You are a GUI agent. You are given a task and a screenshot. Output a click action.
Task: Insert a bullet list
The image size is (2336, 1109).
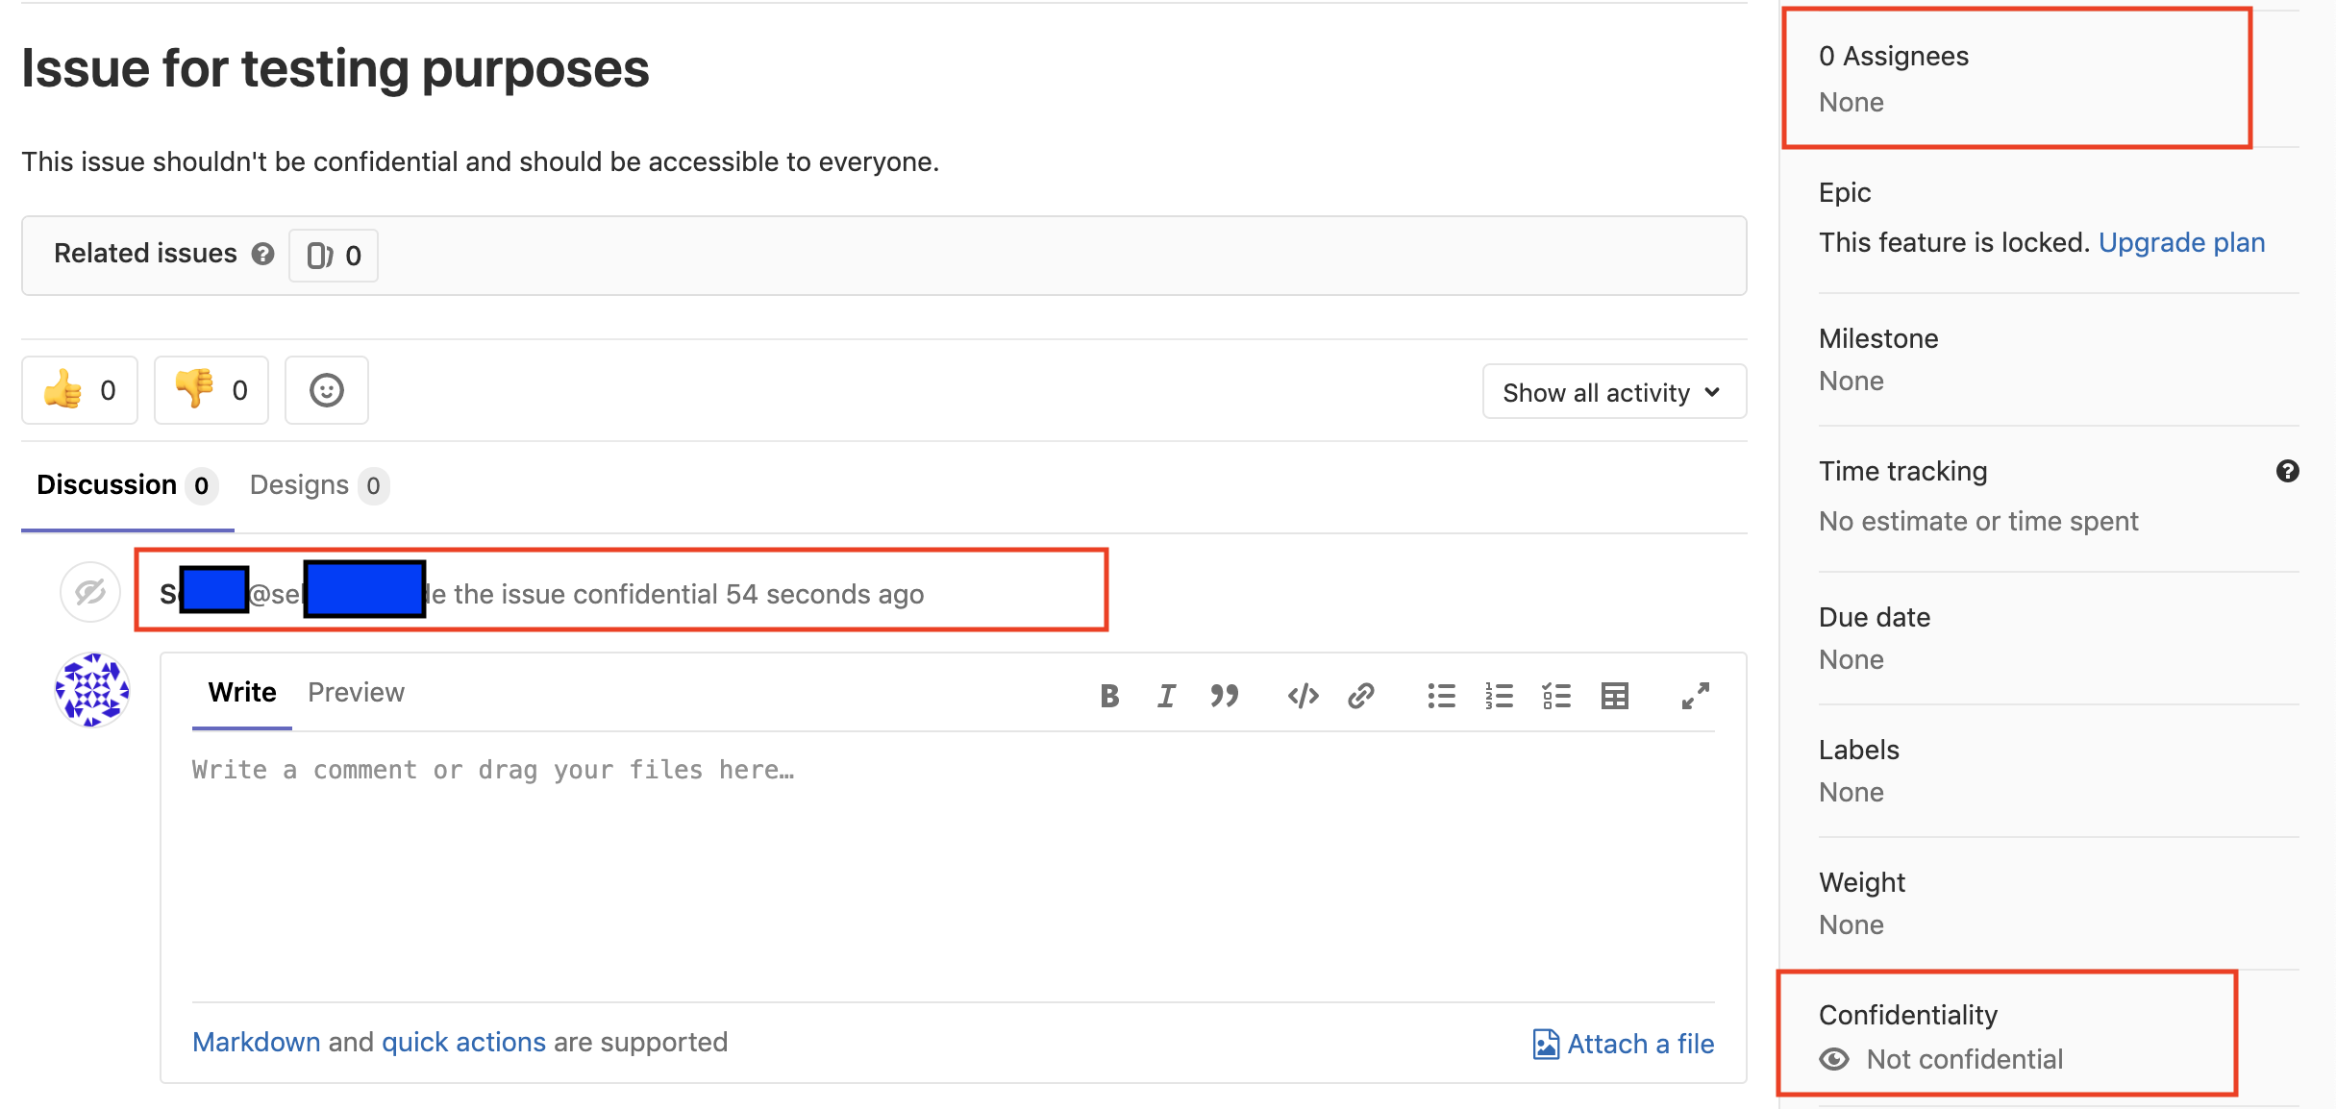coord(1441,696)
